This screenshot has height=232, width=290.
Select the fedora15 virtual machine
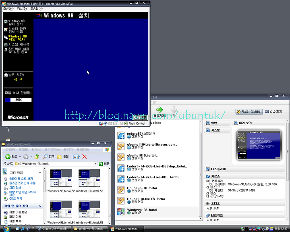[157, 135]
